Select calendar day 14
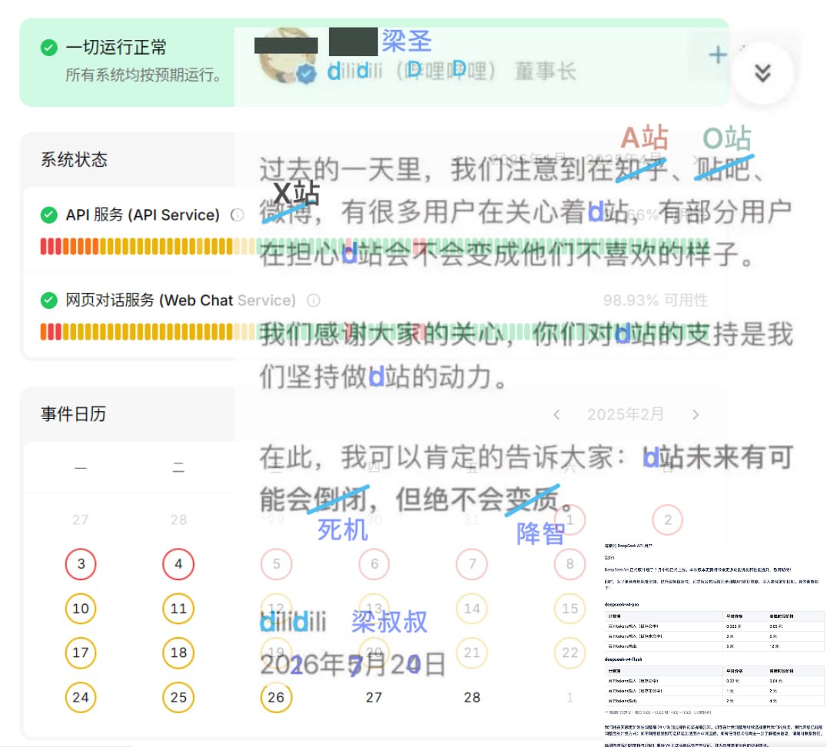 (471, 608)
